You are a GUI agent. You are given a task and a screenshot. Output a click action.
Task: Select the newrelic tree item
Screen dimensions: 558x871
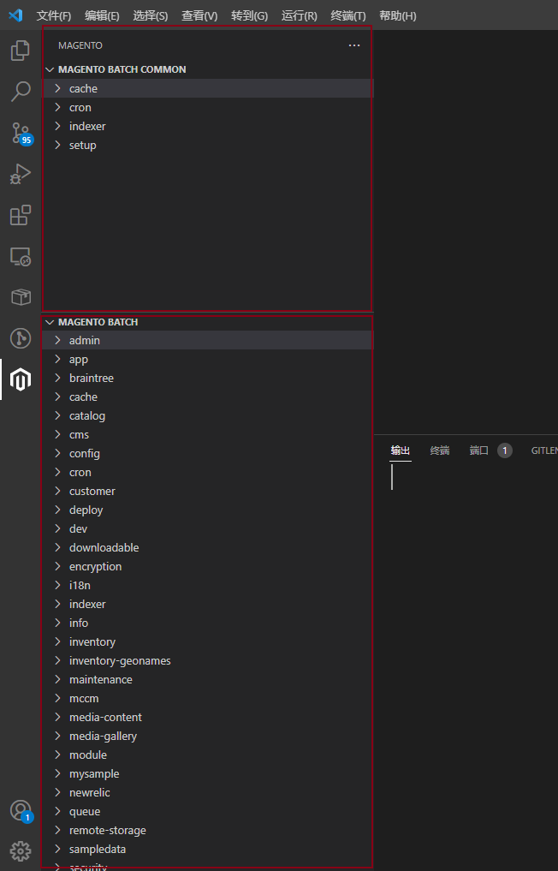pos(208,793)
